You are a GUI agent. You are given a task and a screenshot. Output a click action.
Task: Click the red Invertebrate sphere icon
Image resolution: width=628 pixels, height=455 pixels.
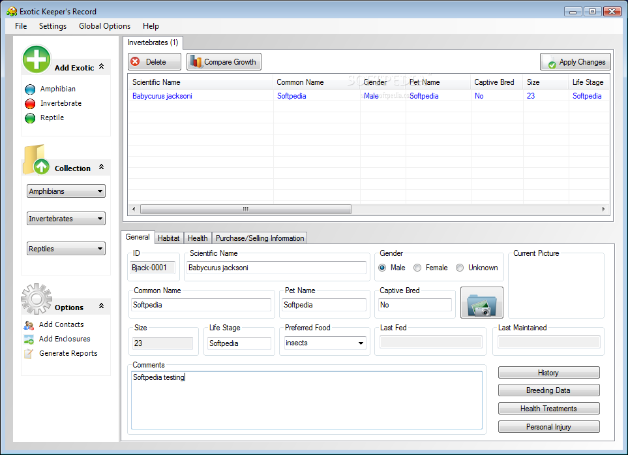[30, 103]
